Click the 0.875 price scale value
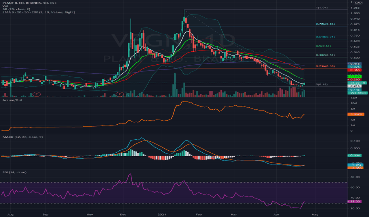Image resolution: width=369 pixels, height=217 pixels. click(x=355, y=24)
